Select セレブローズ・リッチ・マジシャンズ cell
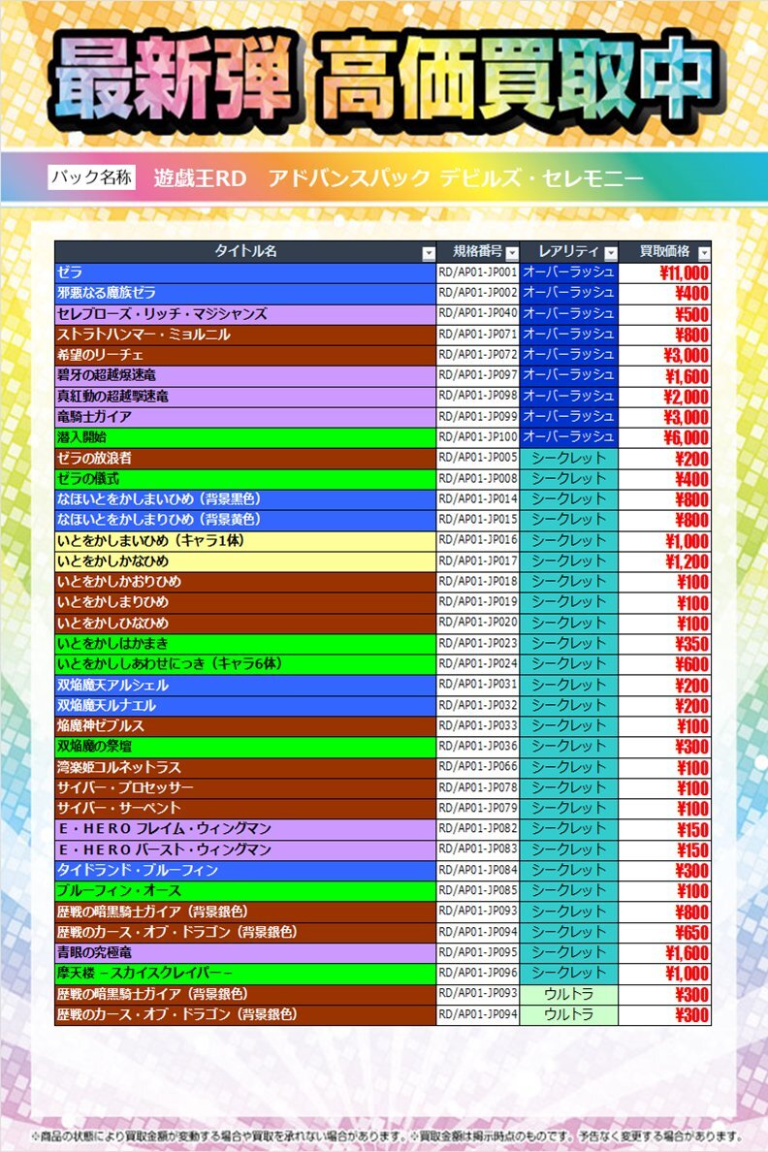The width and height of the screenshot is (768, 1152). coord(245,314)
